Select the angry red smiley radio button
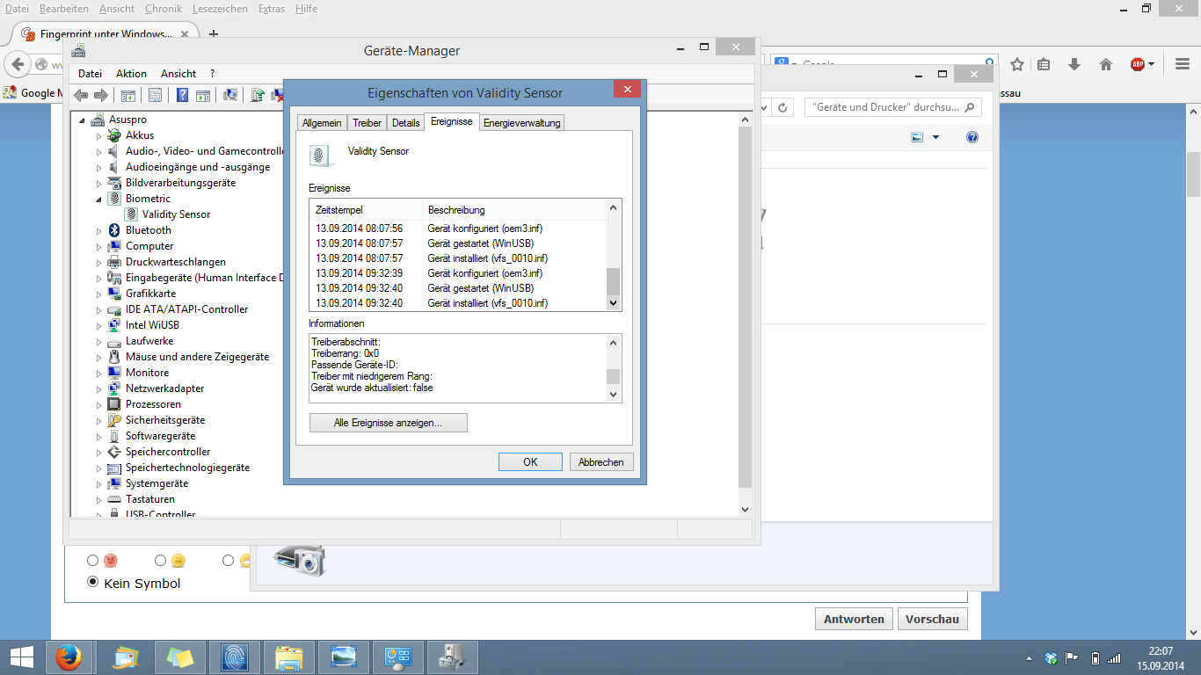The image size is (1201, 675). click(93, 560)
